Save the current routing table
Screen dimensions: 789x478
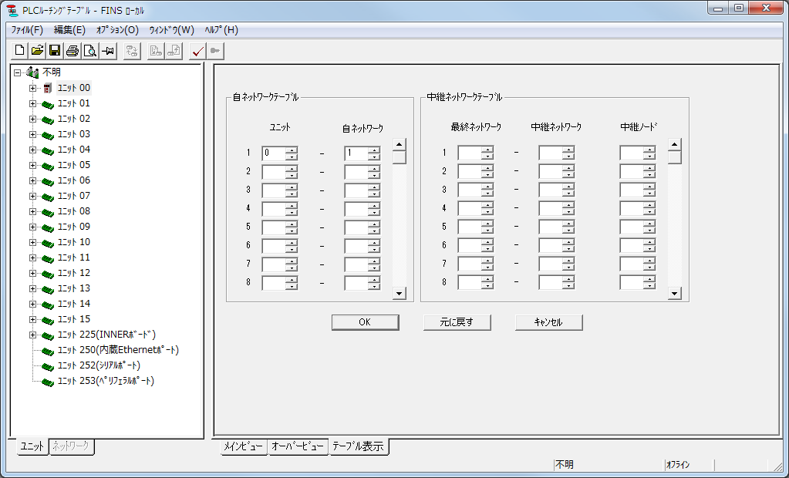(54, 50)
